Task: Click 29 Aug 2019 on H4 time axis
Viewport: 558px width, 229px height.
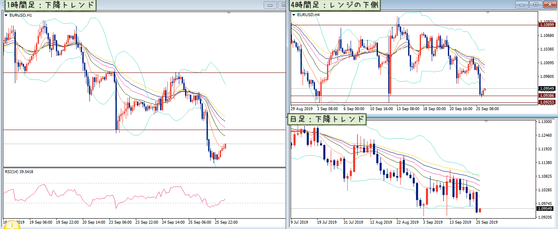Action: tap(301, 108)
